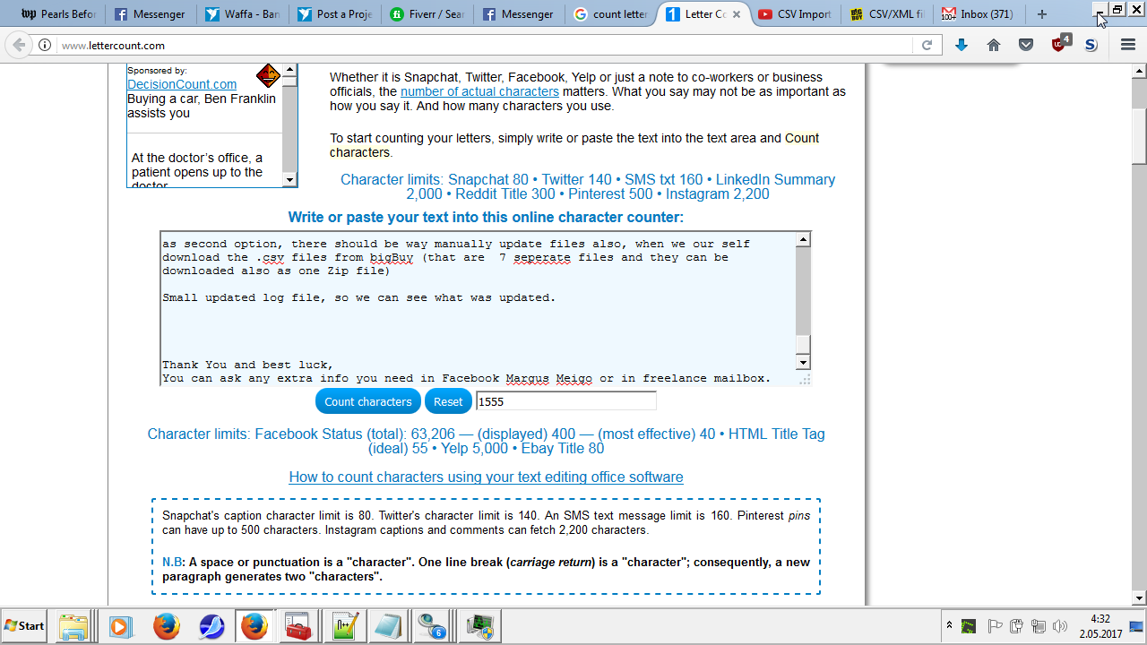The height and width of the screenshot is (645, 1147).
Task: Click the 'Buying a car, Ben Franklin' ad text
Action: [202, 106]
